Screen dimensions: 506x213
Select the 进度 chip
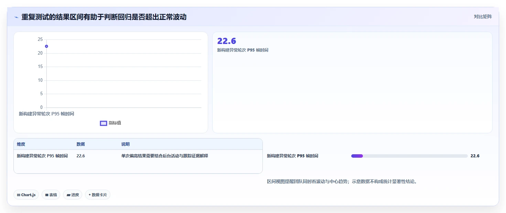(x=73, y=195)
